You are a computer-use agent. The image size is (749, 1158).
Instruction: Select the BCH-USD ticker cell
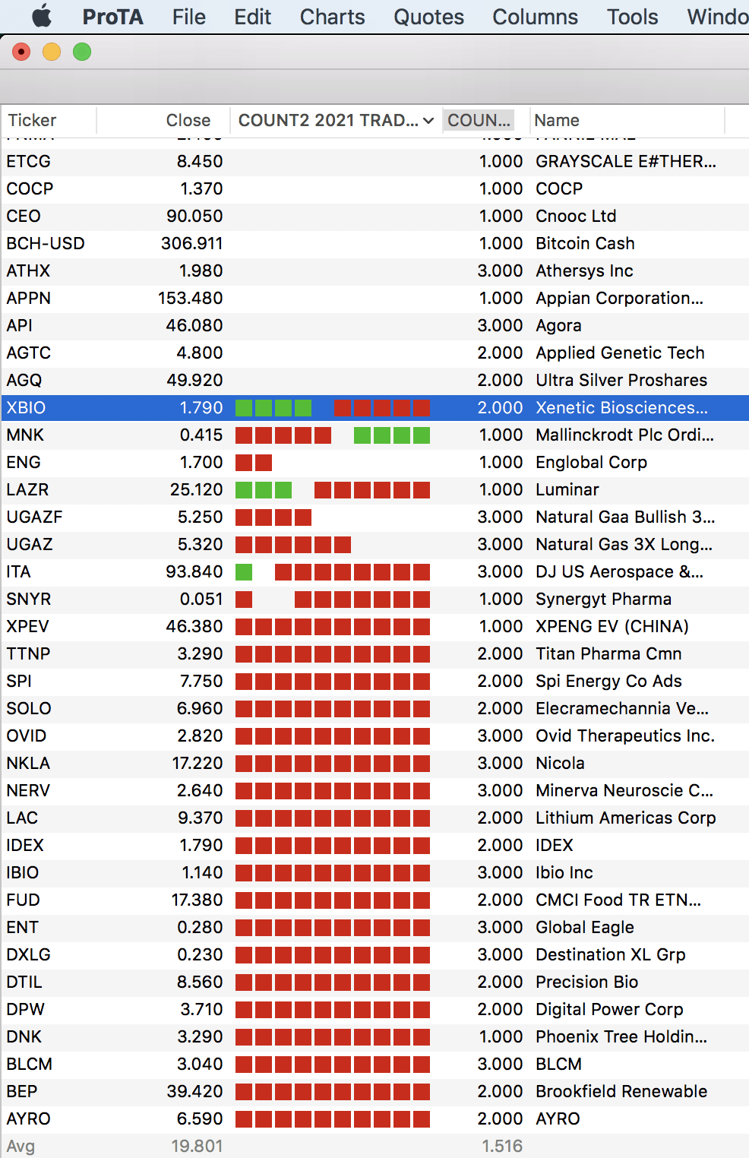tap(46, 243)
